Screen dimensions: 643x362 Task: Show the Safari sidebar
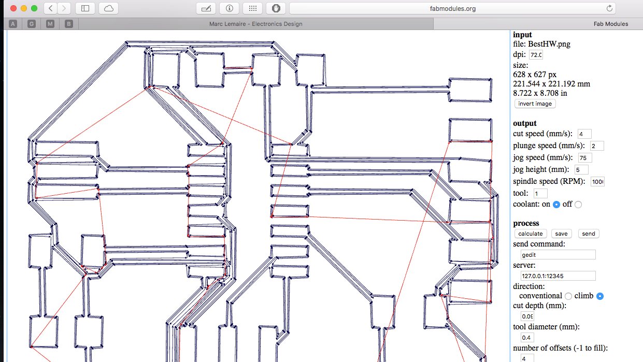pos(85,8)
